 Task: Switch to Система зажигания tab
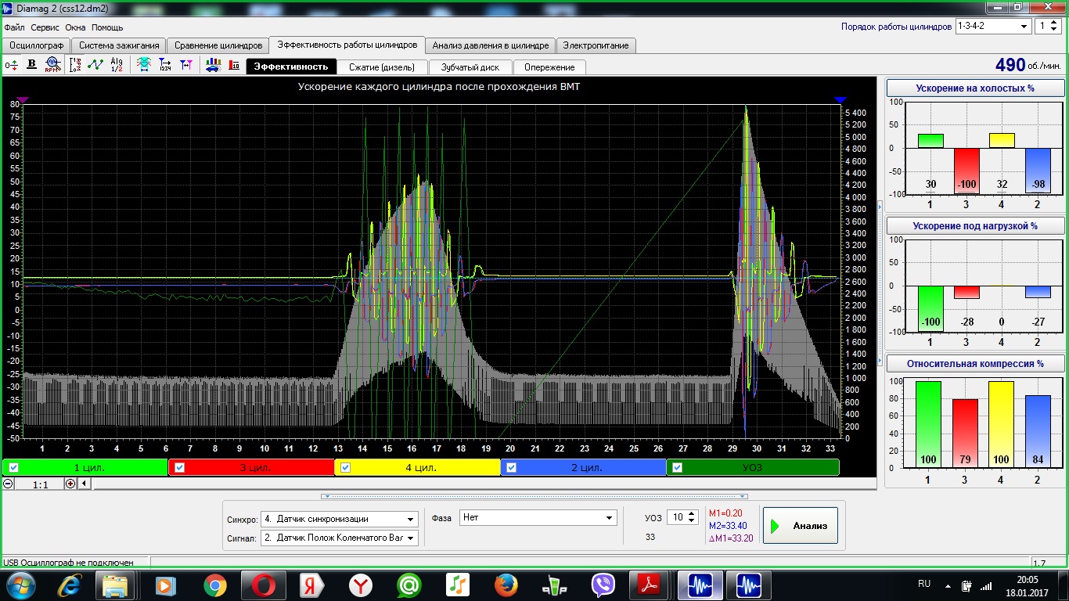point(119,45)
